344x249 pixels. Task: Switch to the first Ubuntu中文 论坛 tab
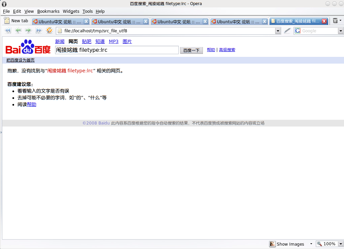tap(60, 22)
